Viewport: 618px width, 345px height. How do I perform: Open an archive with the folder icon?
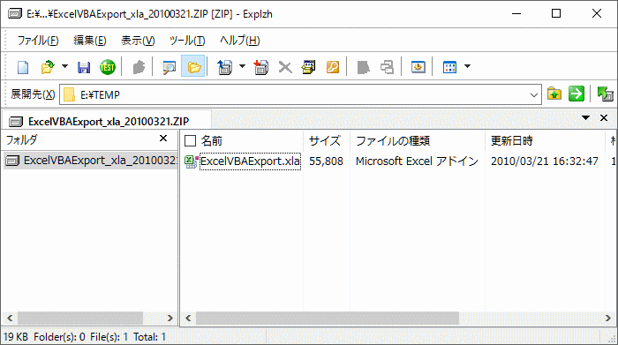(48, 67)
